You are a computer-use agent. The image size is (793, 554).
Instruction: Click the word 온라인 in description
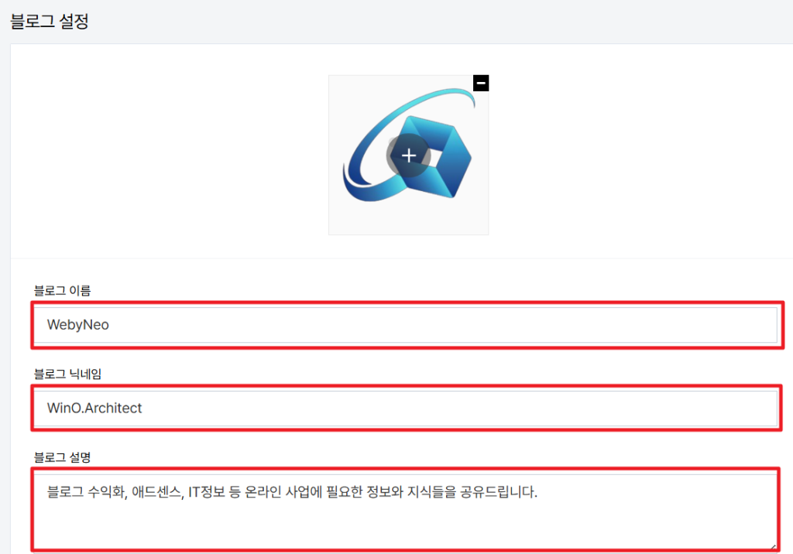click(x=263, y=492)
